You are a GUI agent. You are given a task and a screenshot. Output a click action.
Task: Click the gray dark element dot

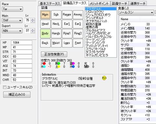[x=88, y=67]
